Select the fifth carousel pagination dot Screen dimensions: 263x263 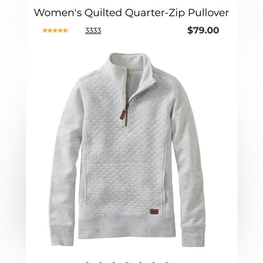pyautogui.click(x=140, y=262)
